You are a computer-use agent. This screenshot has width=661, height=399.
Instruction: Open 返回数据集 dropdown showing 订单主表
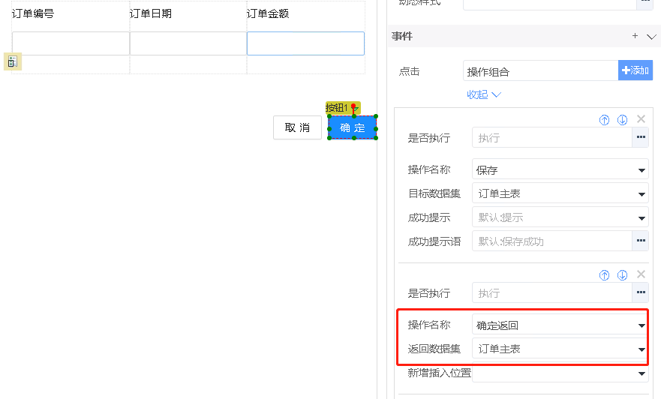(560, 349)
